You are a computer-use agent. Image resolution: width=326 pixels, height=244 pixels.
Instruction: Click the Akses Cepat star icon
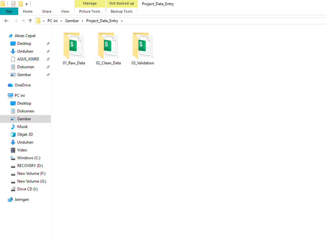(x=11, y=36)
